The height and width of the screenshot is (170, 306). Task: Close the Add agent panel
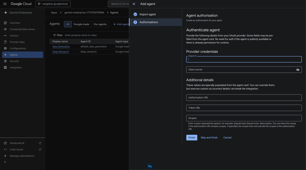(x=134, y=4)
